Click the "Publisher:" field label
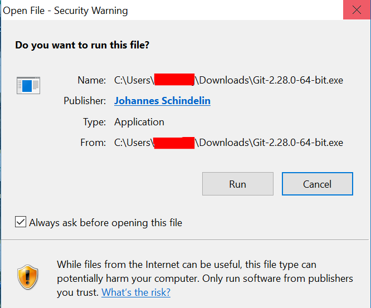Screen dimensions: 371x308 click(x=85, y=101)
